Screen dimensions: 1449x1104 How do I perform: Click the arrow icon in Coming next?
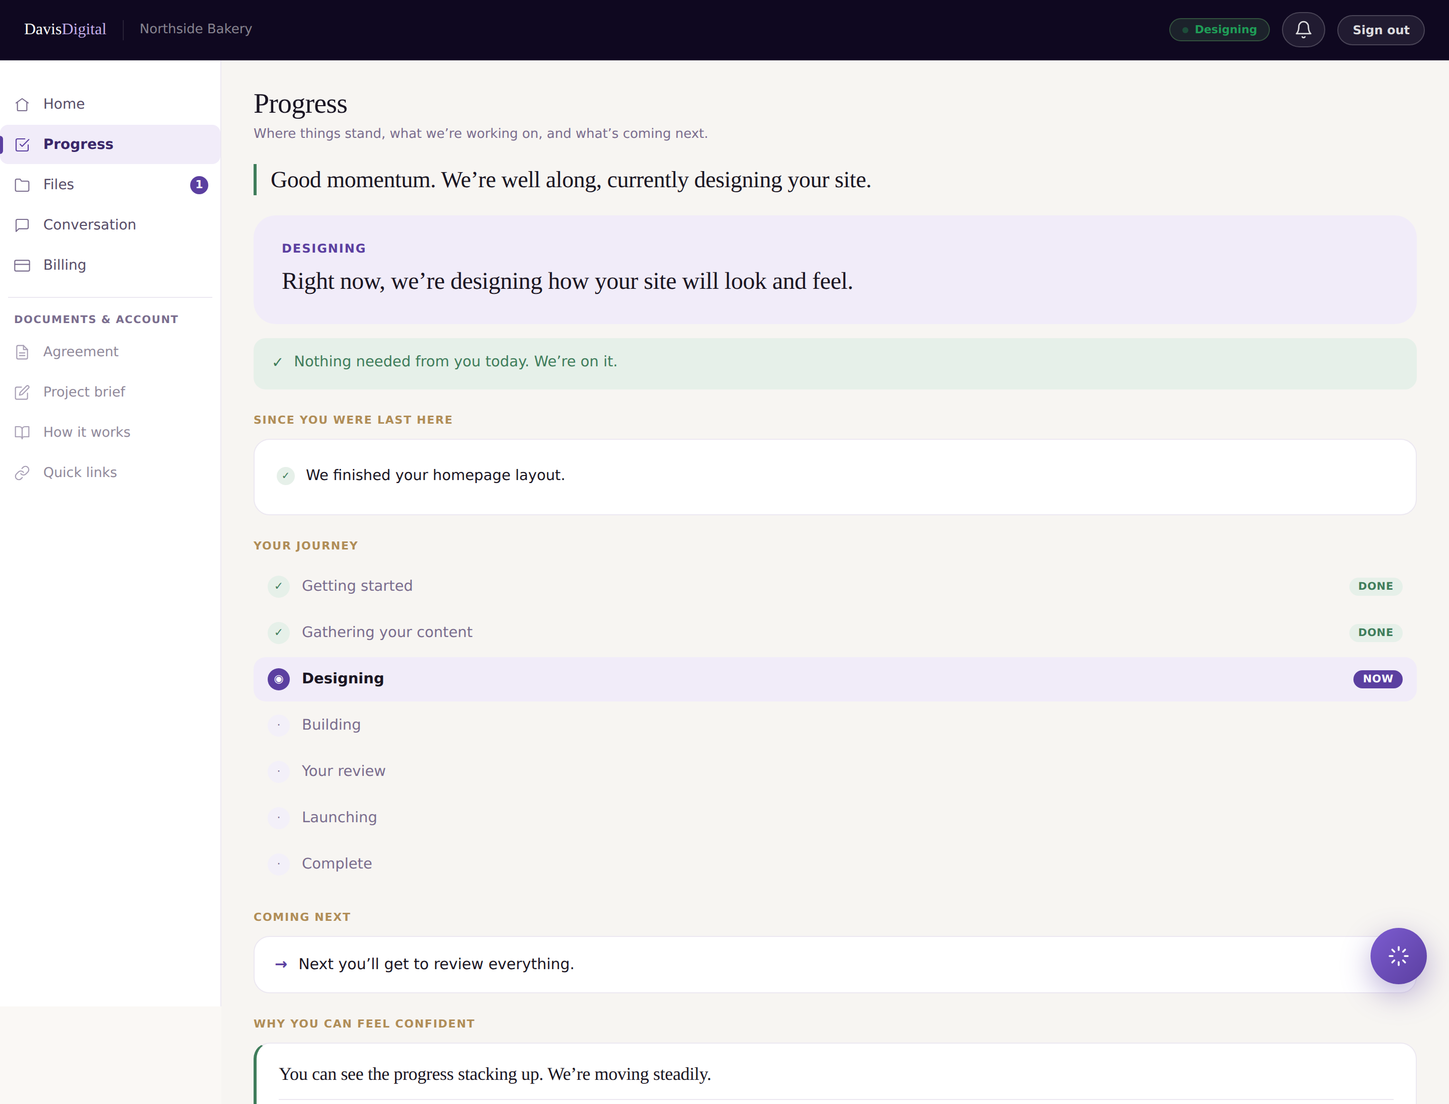281,964
